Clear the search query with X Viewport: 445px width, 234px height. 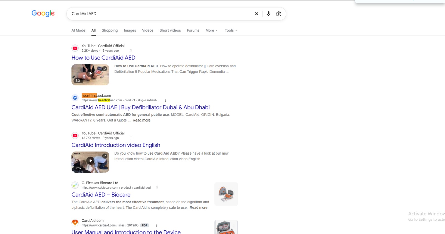coord(256,14)
